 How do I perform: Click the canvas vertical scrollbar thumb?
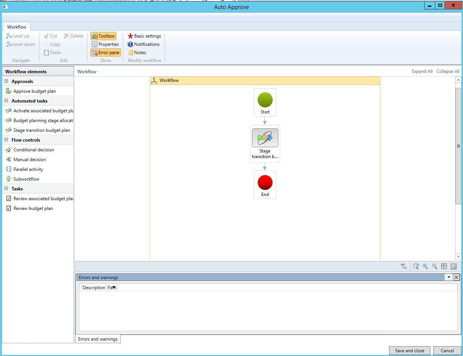coord(458,146)
